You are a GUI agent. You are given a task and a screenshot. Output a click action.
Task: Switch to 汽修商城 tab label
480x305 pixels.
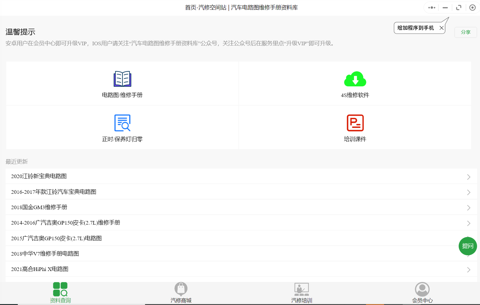[x=181, y=301]
